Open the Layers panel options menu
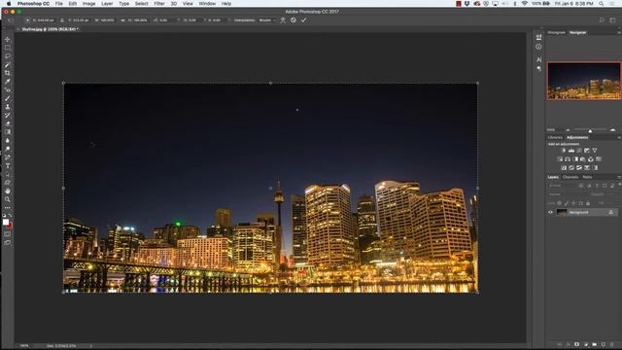 [619, 177]
